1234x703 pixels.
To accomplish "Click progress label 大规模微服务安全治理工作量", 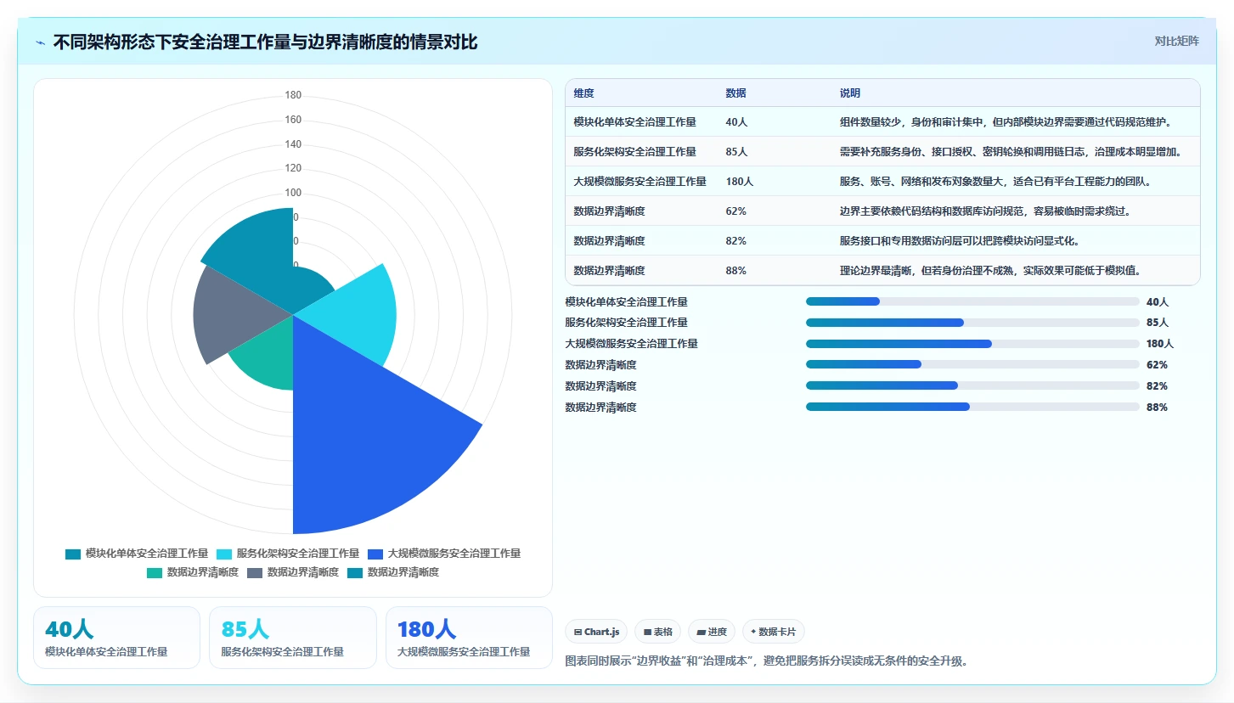I will [x=632, y=344].
